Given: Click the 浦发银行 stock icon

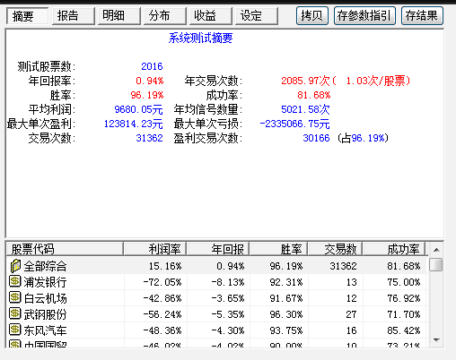Looking at the screenshot, I should [15, 281].
